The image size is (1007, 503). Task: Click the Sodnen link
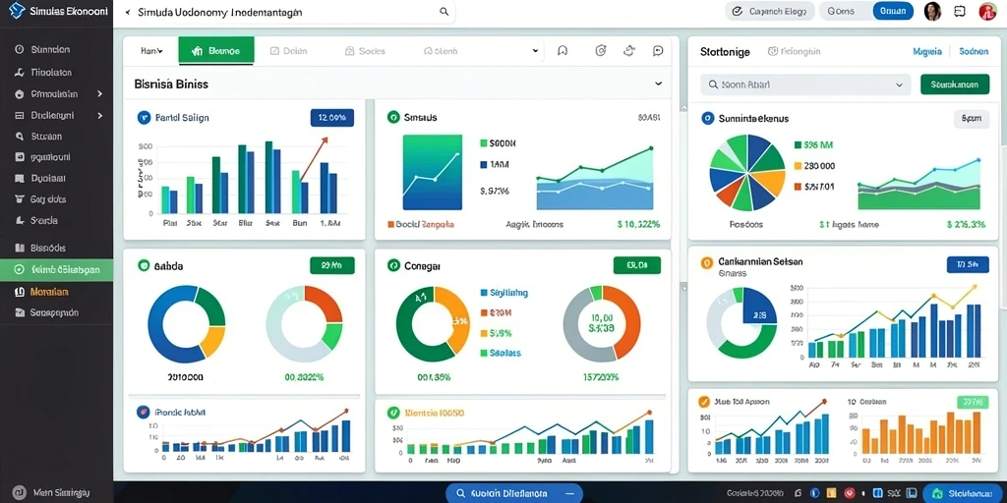974,51
